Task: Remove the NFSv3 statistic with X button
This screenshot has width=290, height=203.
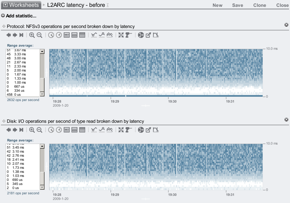Action: (x=286, y=25)
